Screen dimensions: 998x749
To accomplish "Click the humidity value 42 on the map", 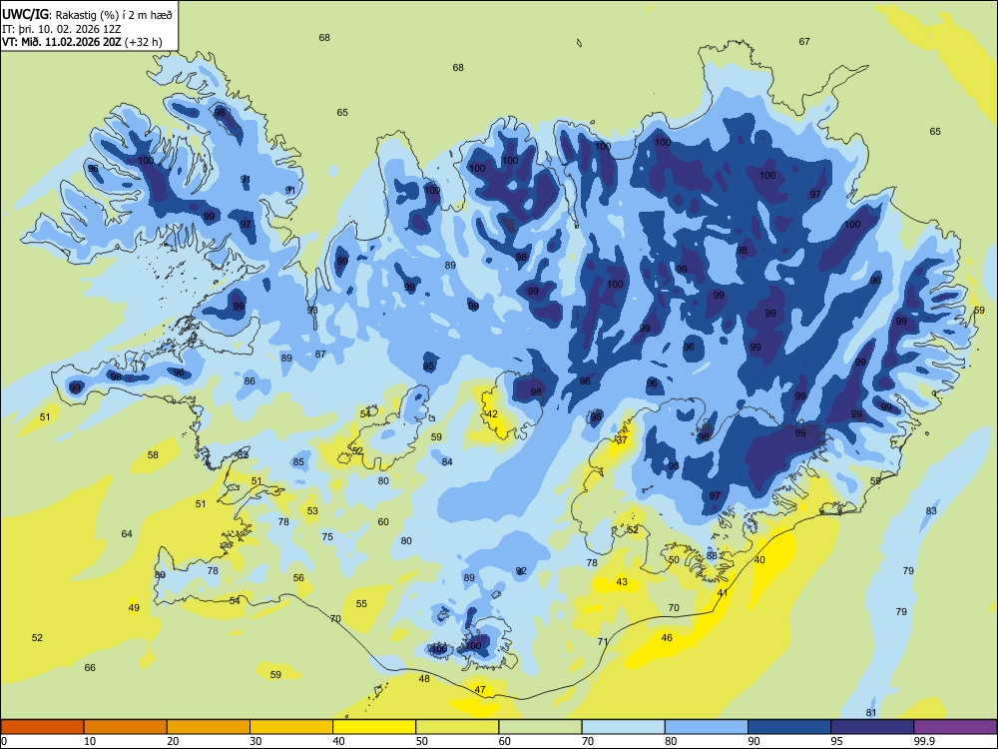I will 492,414.
